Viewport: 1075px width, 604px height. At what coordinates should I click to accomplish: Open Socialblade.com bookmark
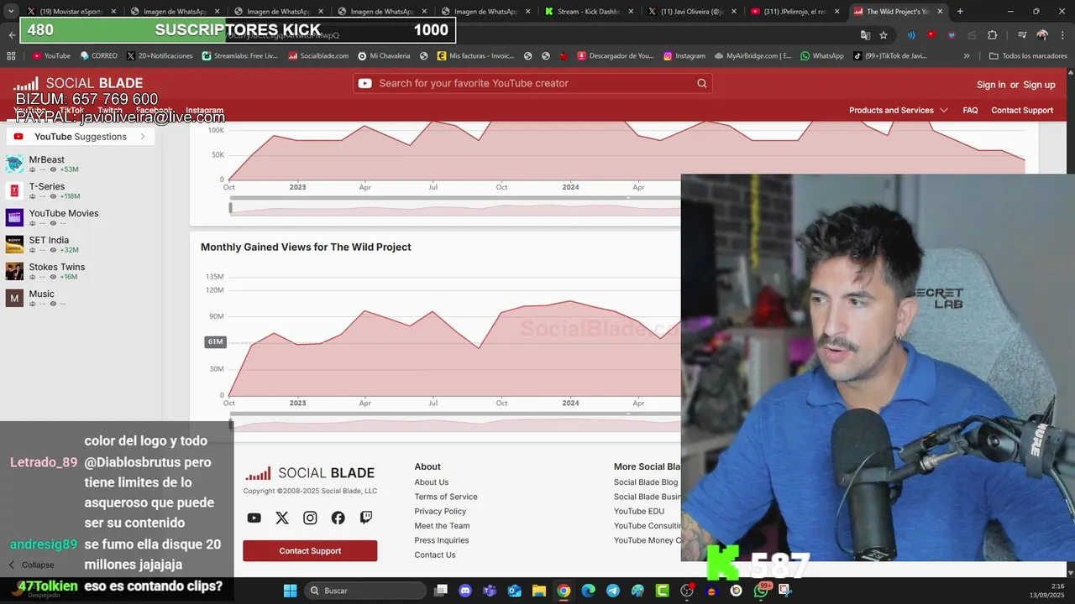[318, 55]
